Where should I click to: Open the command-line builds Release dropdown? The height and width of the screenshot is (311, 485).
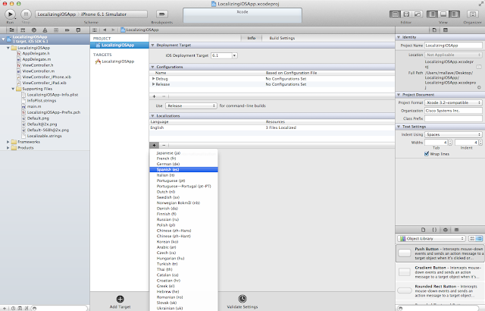click(x=191, y=106)
